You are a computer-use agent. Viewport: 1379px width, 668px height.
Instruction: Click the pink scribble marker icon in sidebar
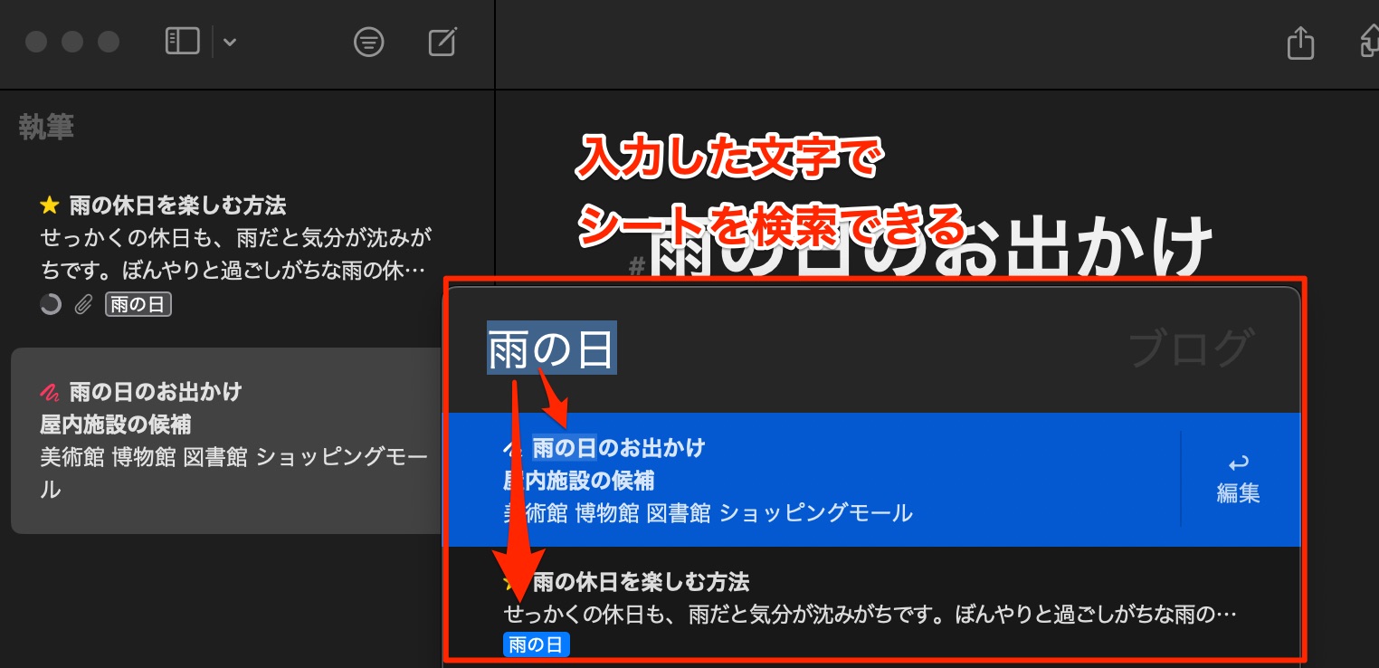[x=50, y=392]
